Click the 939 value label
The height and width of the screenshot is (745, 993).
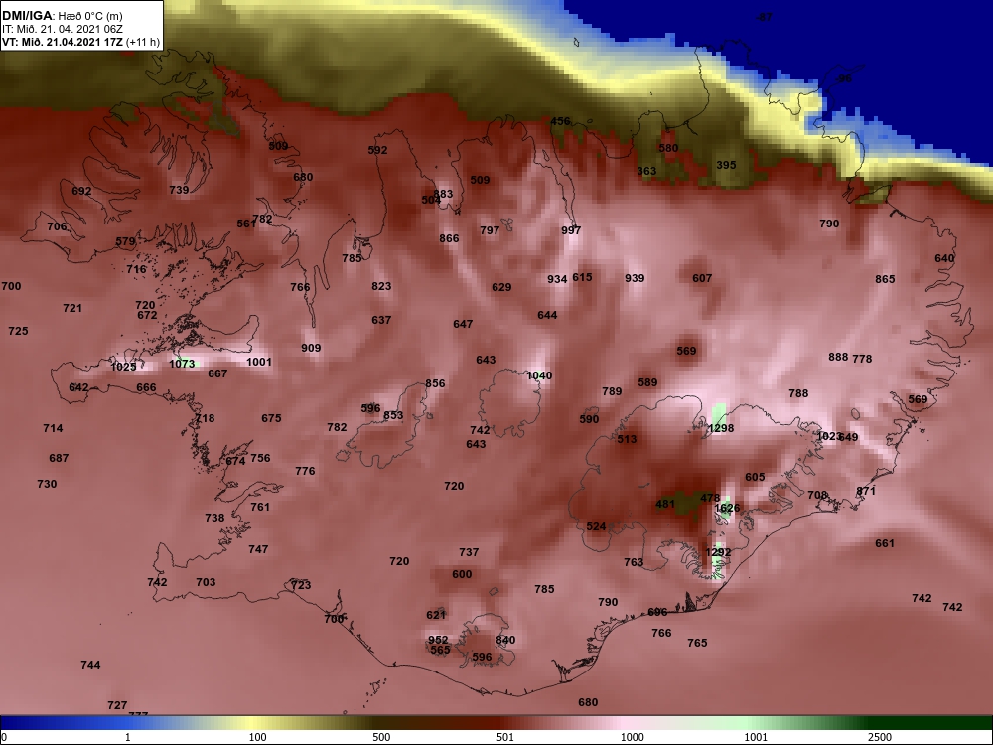pyautogui.click(x=635, y=278)
